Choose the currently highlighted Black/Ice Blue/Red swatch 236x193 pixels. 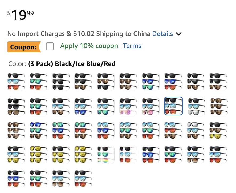pos(173,106)
